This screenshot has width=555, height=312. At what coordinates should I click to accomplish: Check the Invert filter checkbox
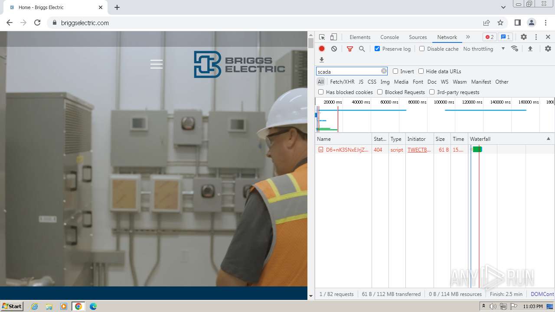395,71
